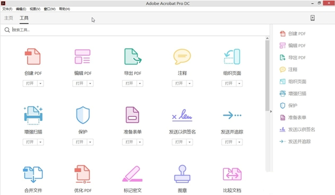
Task: Expand dropdown arrow under 组织页面
Action: (x=239, y=83)
